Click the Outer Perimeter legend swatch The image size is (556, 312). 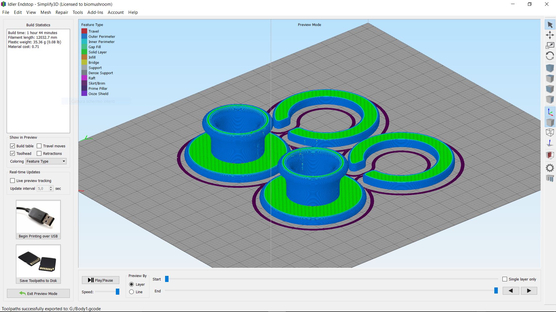point(84,36)
